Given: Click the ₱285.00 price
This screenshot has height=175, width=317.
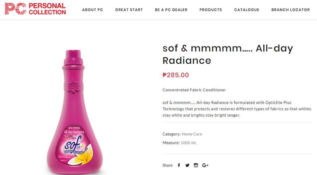Looking at the screenshot, I should tap(176, 75).
